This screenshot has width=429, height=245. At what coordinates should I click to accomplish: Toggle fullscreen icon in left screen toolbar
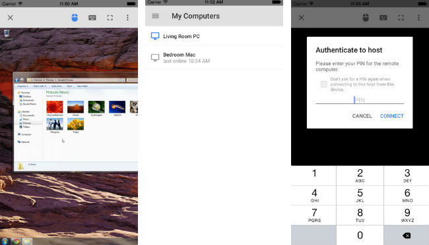tap(110, 18)
